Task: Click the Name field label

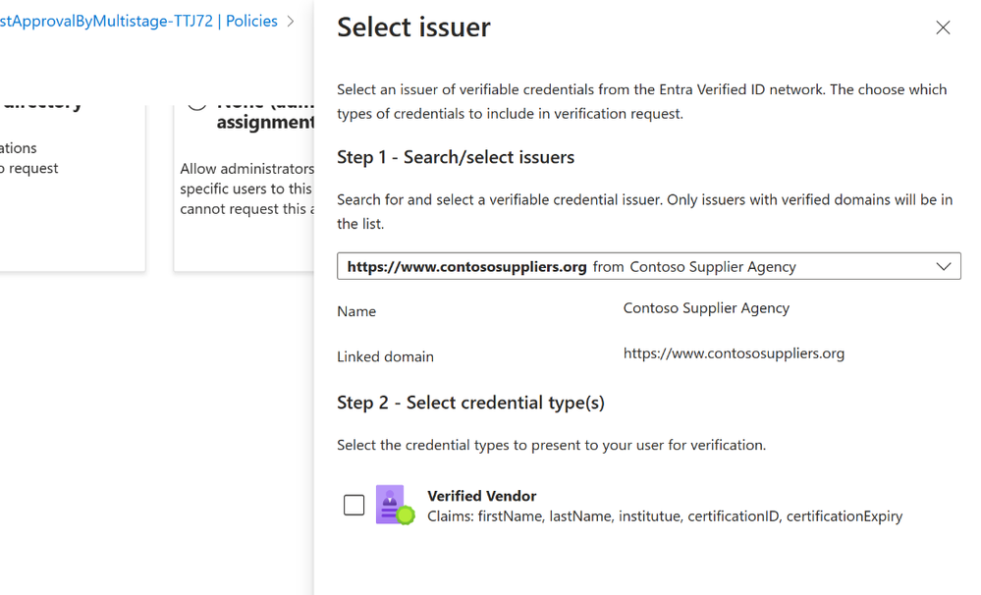Action: [356, 311]
